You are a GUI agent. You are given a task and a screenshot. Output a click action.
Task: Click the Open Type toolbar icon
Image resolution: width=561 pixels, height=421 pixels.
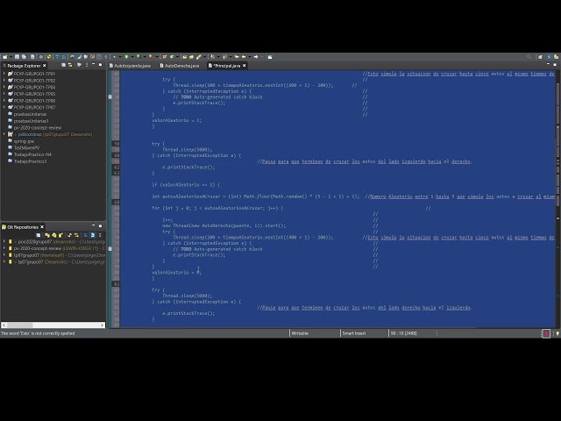pyautogui.click(x=185, y=57)
